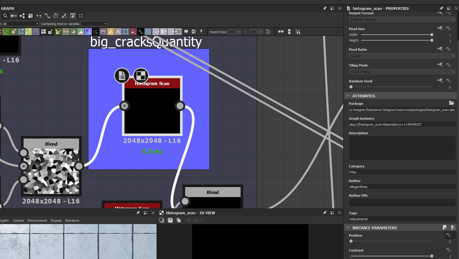Click the Pixel Size Height slider handle
Screen dimensions: 459x259
431,40
